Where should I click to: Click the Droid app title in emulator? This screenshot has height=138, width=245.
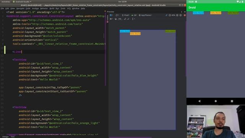(192, 8)
